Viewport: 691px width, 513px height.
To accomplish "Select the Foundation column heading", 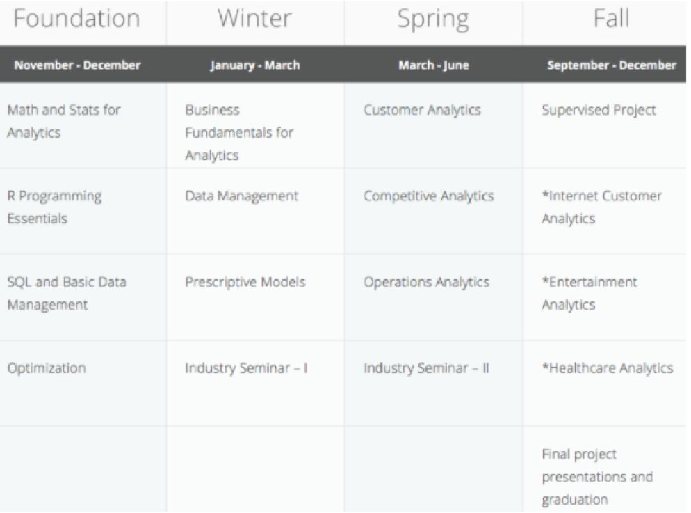I will click(x=76, y=19).
